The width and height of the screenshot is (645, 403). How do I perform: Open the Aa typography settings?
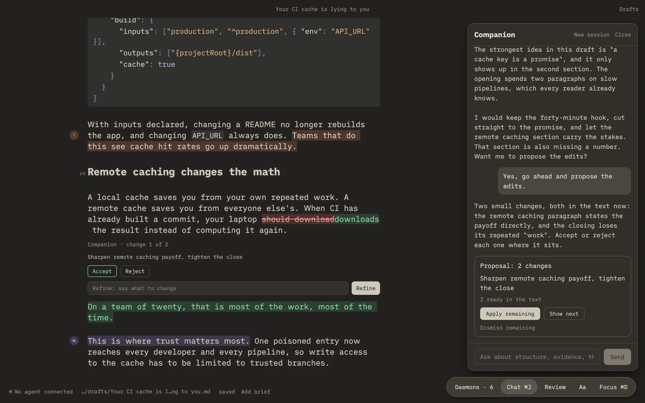pyautogui.click(x=582, y=387)
